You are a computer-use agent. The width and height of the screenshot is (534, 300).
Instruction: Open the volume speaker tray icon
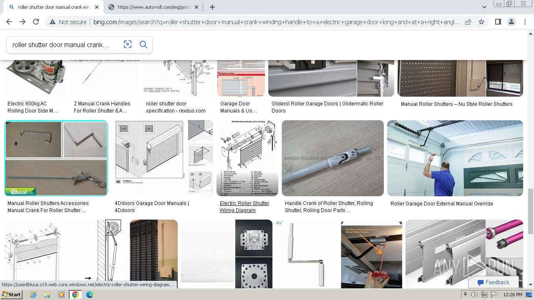pyautogui.click(x=475, y=295)
